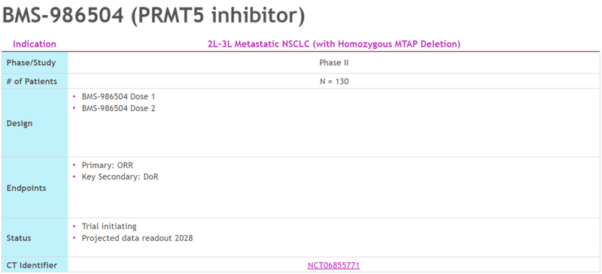Click the BMS-986504 (PRMT5 inhibitor) title

[154, 15]
